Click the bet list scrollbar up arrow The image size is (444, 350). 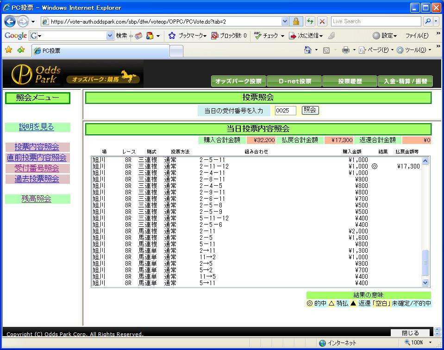[425, 161]
